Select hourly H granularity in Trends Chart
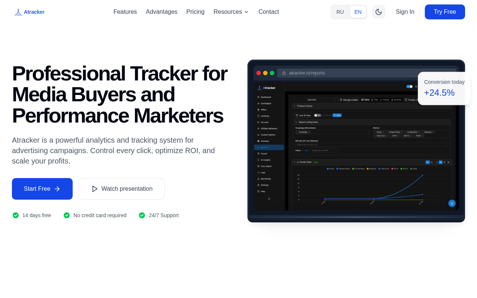 click(x=437, y=162)
